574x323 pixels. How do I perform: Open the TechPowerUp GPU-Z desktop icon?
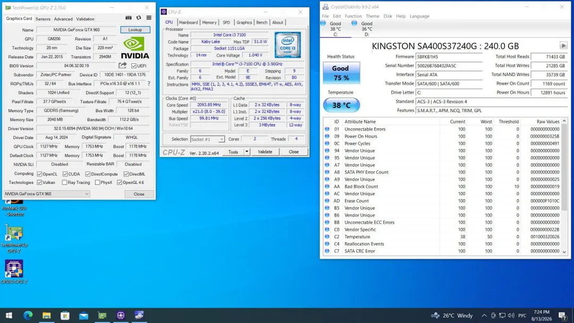point(14,239)
